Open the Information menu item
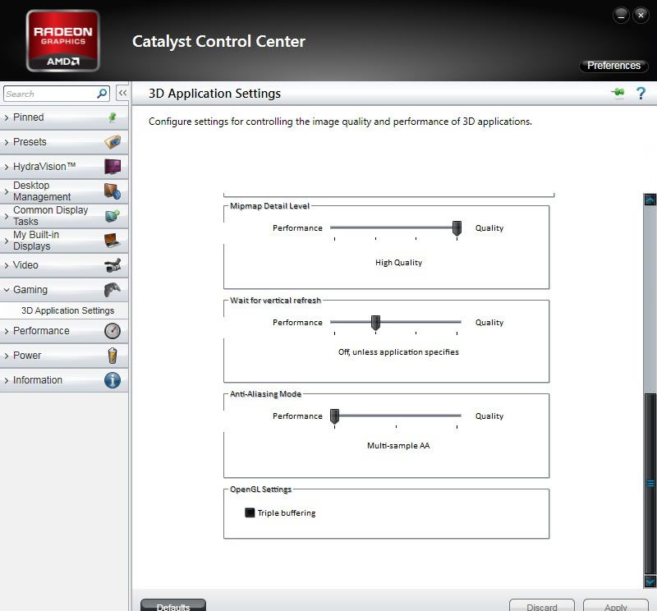 (x=64, y=380)
